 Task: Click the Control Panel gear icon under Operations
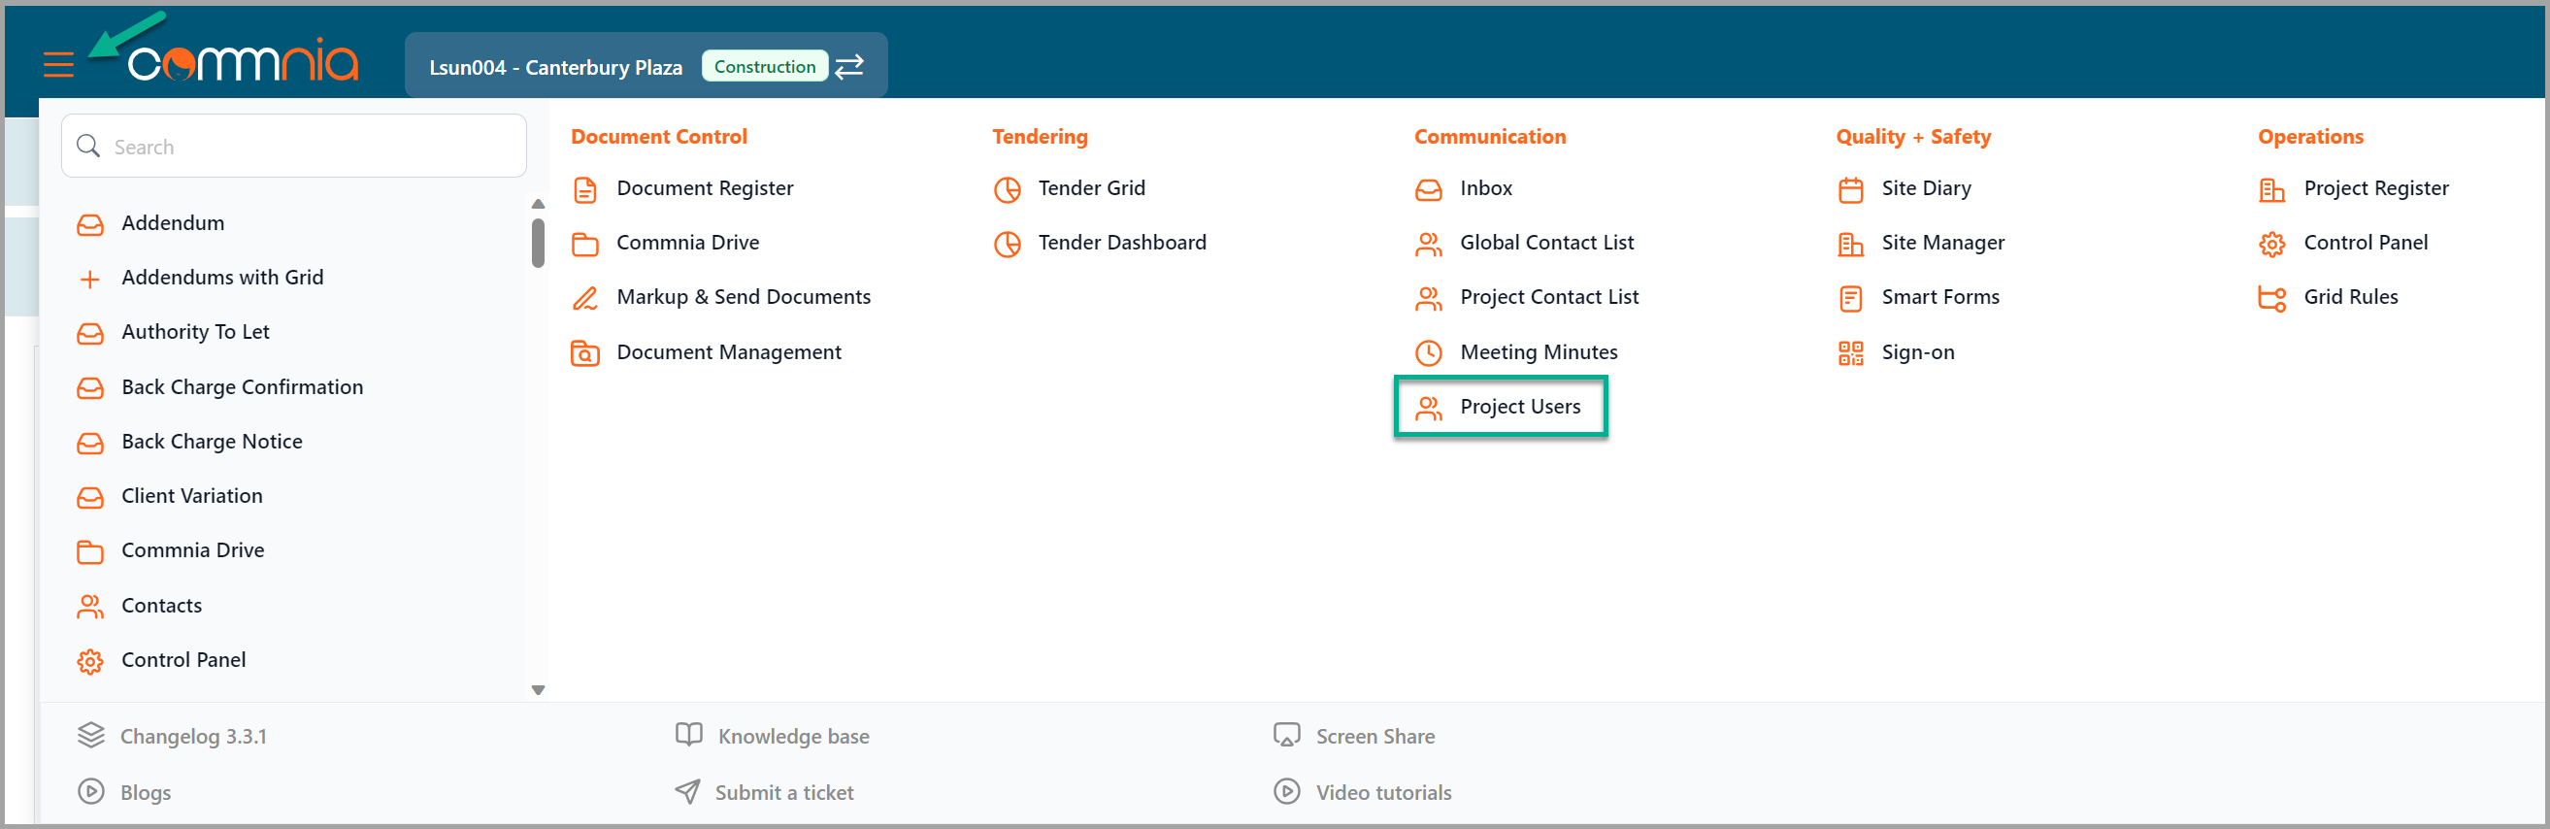(2271, 244)
